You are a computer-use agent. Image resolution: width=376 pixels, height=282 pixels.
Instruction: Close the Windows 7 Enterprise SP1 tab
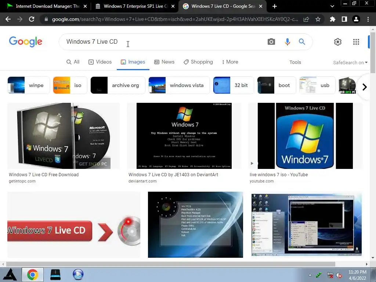coord(173,6)
